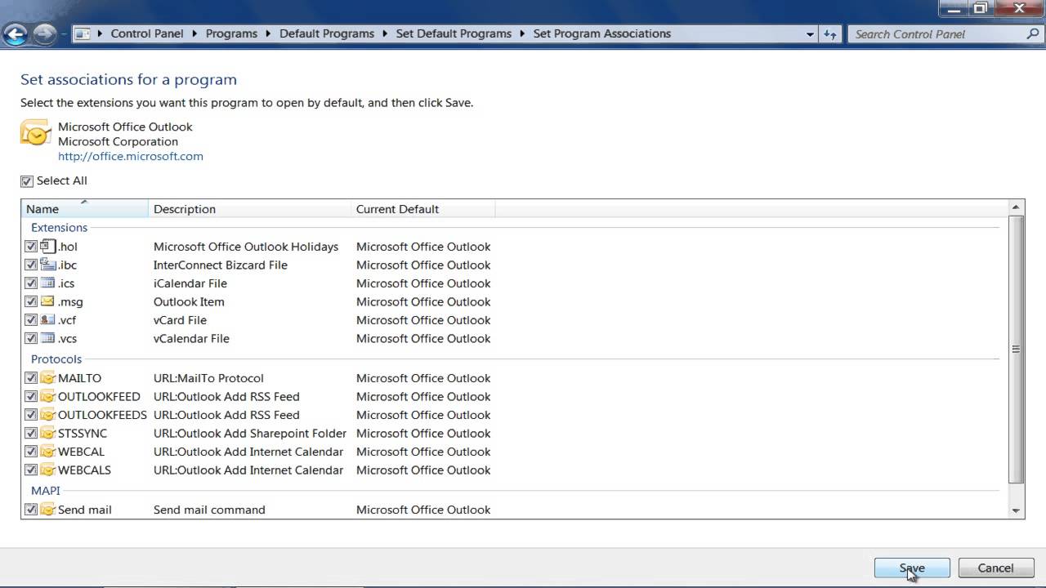Screen dimensions: 1046x588
Task: Click the Send mail MAPI icon
Action: (47, 510)
